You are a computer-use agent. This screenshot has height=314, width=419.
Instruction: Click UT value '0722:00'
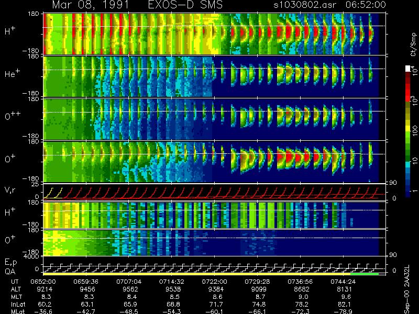click(215, 282)
